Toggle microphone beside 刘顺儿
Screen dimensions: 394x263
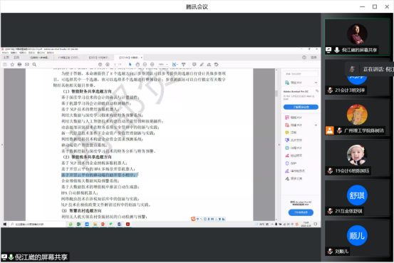(330, 251)
